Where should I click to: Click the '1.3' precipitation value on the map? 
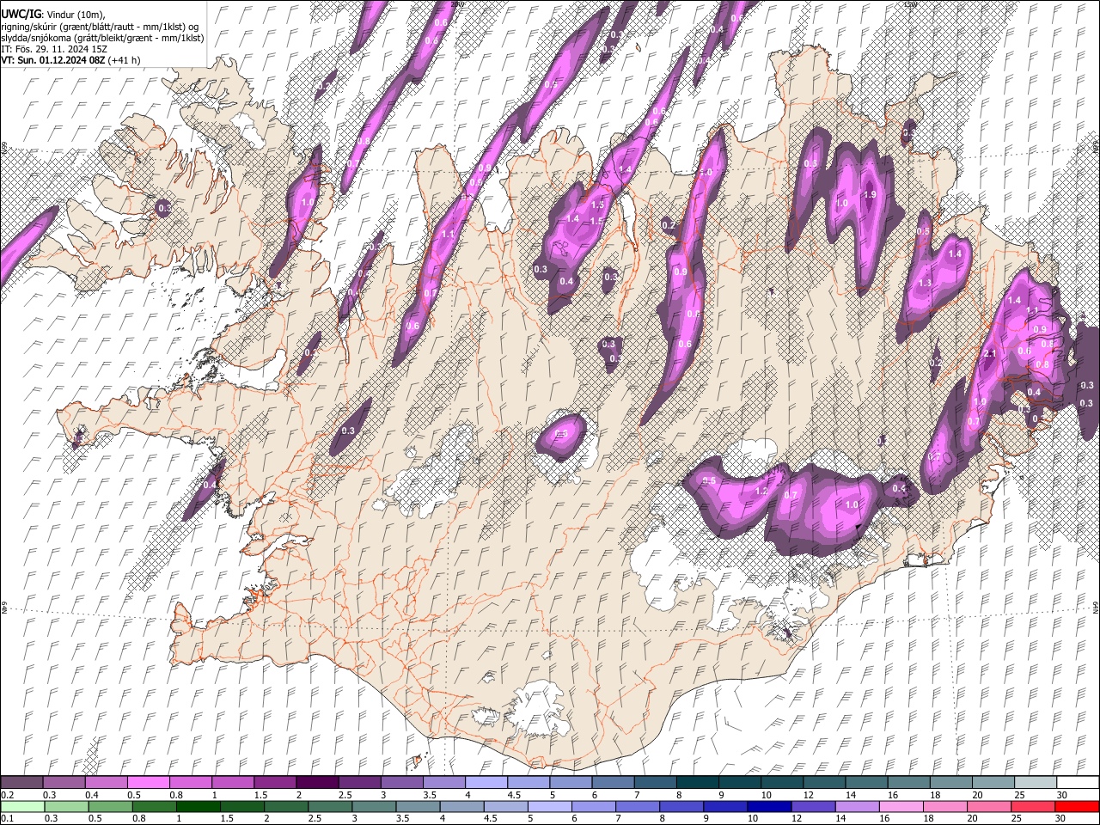pos(926,284)
